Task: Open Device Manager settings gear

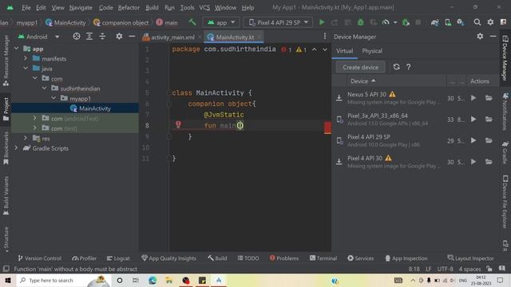Action: point(480,37)
